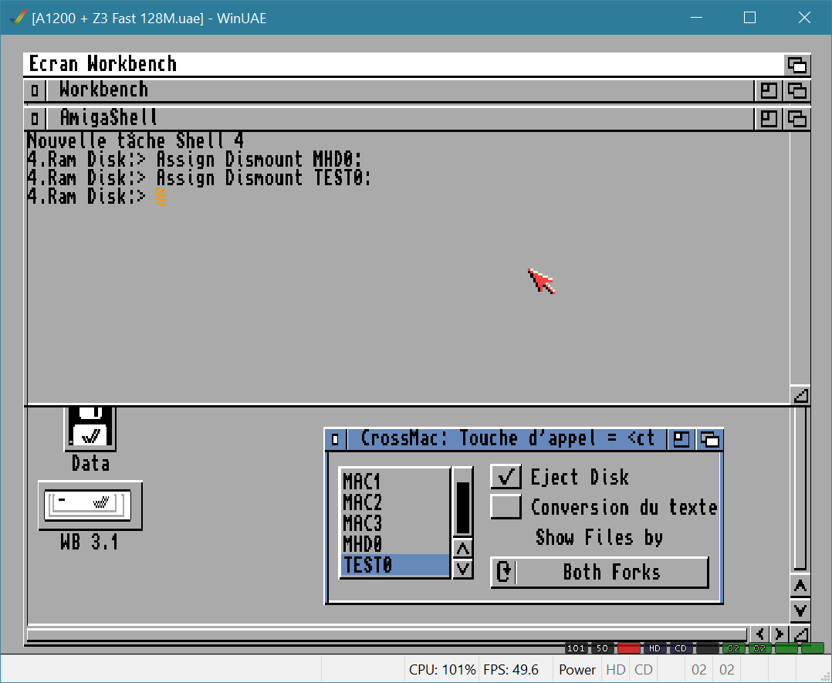Click the CD indicator in WinUAE status bar
The width and height of the screenshot is (832, 683).
(644, 670)
